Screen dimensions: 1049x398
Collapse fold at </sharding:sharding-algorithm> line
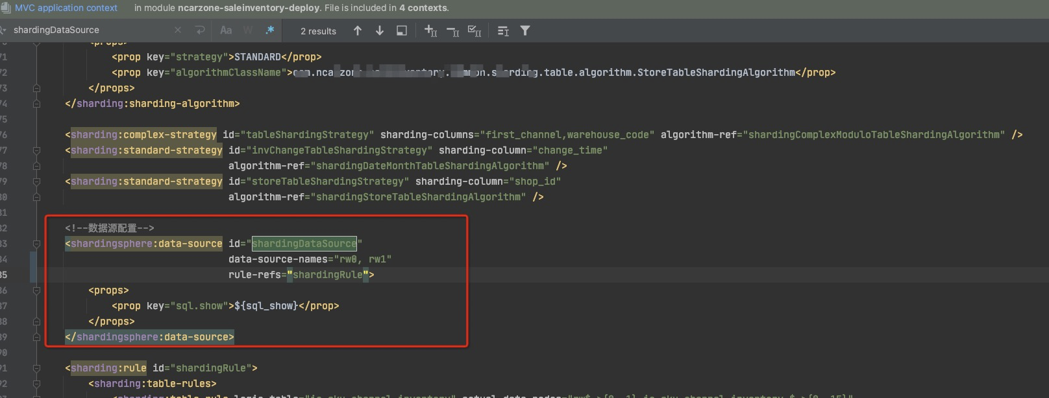tap(36, 104)
